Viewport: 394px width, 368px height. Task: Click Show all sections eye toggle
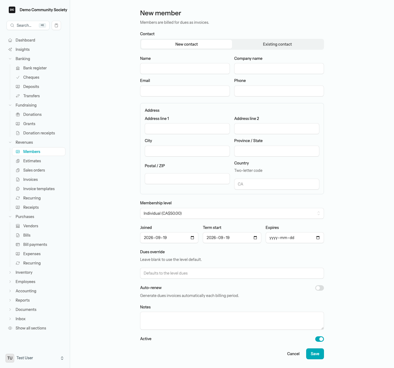(x=10, y=328)
